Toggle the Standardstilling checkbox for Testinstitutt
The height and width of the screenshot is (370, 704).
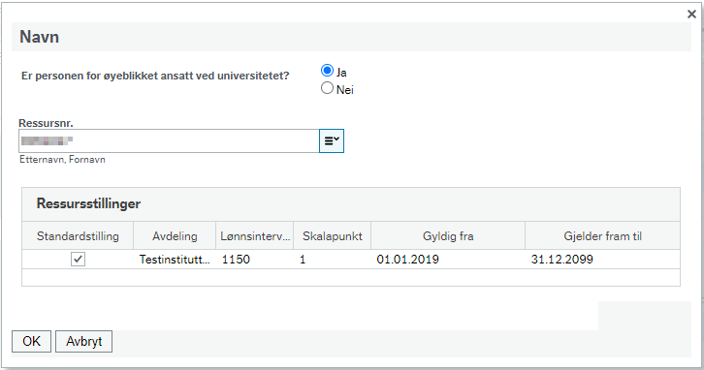coord(79,260)
